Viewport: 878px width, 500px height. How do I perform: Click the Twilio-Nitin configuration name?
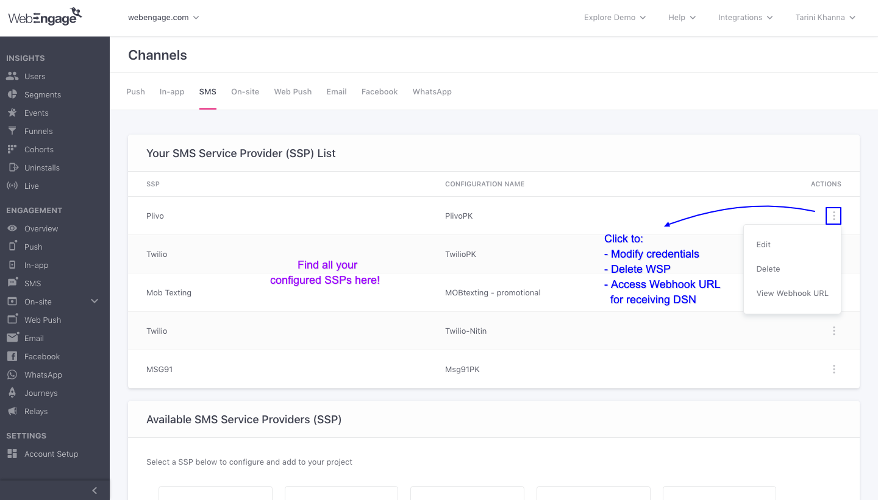click(x=466, y=331)
